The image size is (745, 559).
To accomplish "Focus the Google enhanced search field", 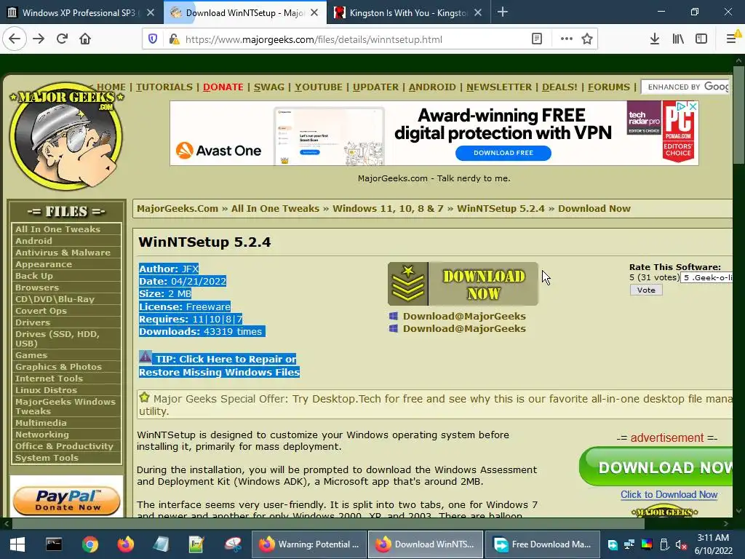I will click(687, 87).
